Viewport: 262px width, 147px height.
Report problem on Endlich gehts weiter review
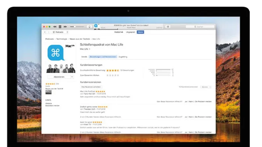tap(203, 117)
